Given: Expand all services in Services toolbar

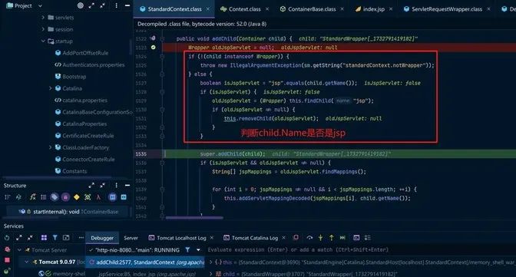Looking at the screenshot, I should tap(18, 238).
